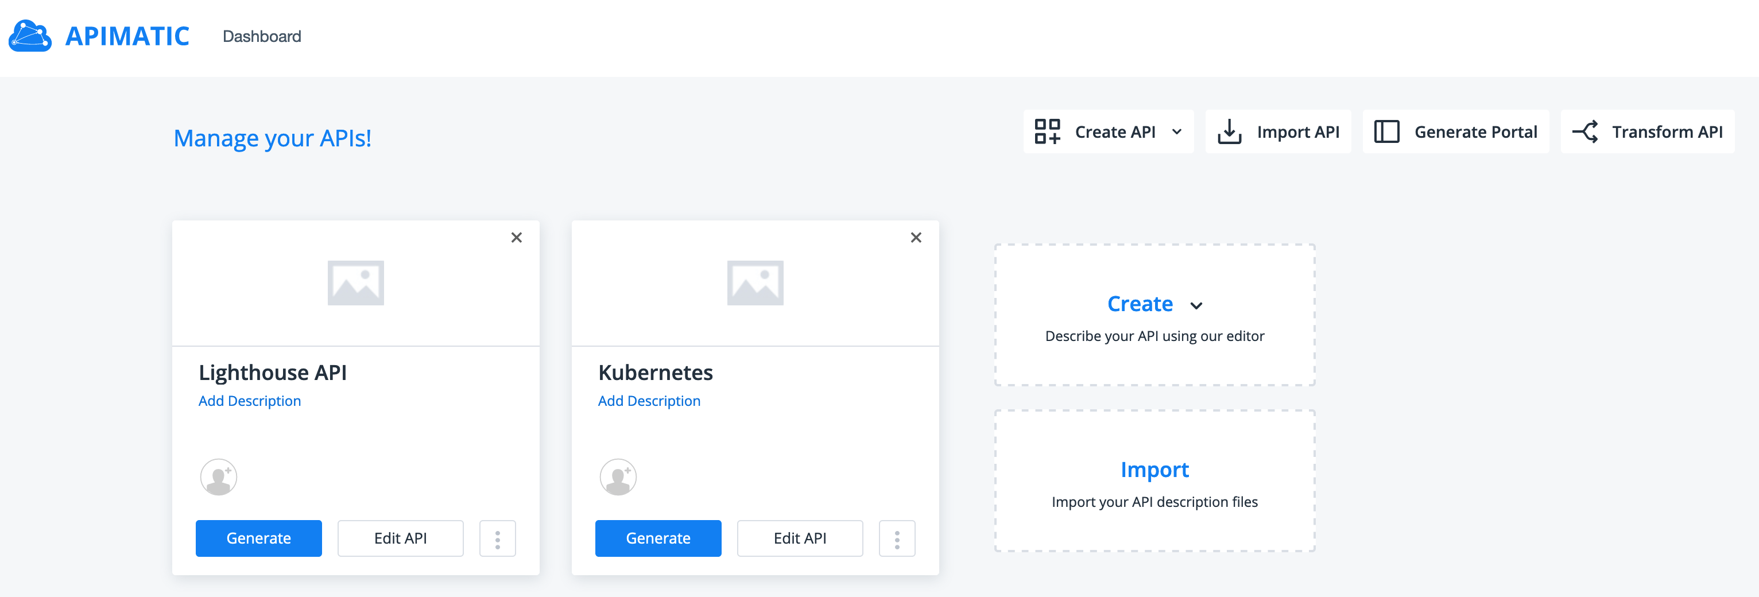Open the kebab menu on Kubernetes card
1759x597 pixels.
tap(897, 538)
